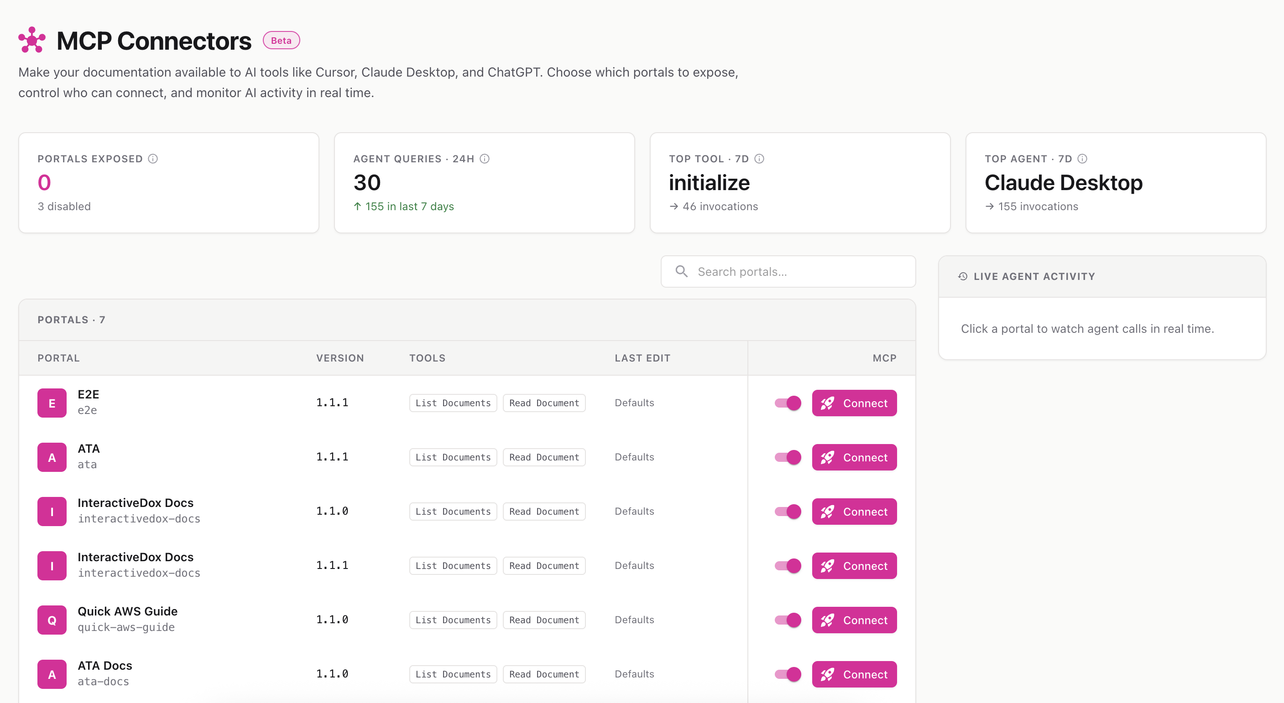
Task: Select the E avatar of the E2E portal
Action: point(52,403)
